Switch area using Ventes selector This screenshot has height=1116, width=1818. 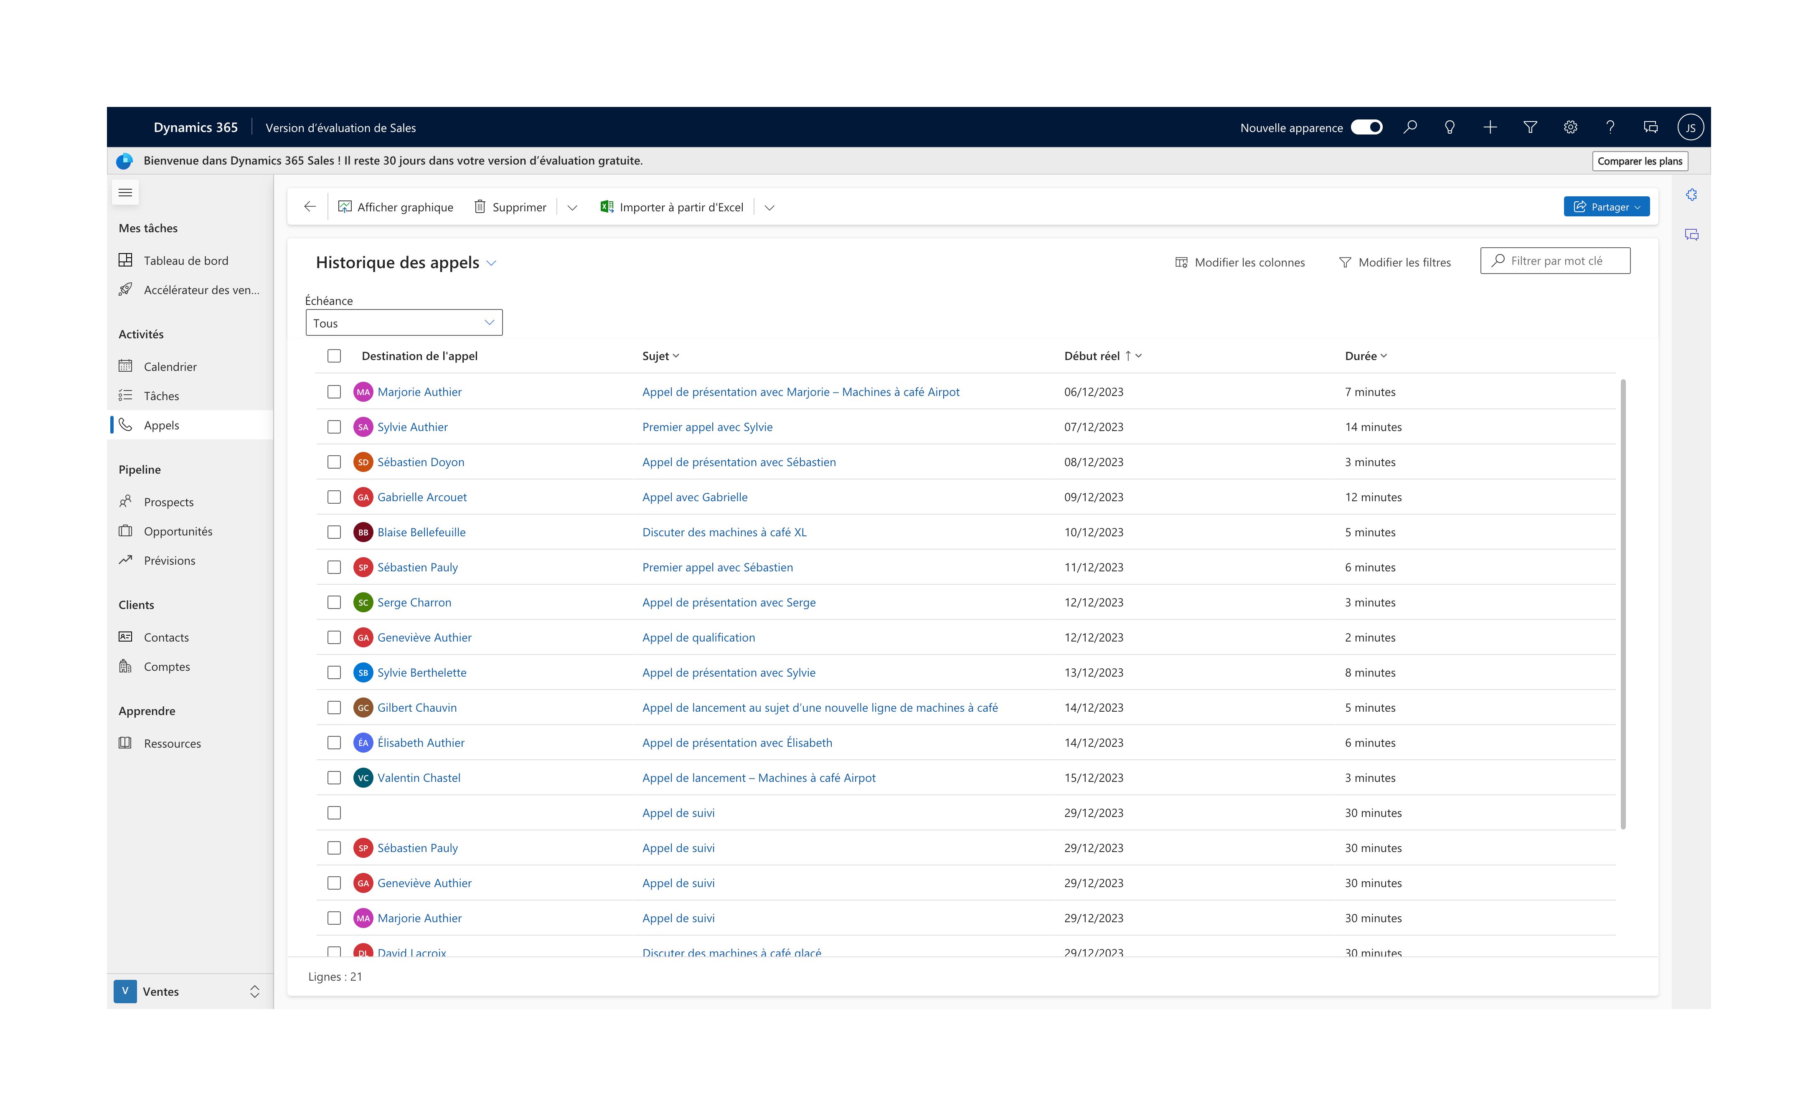(x=190, y=991)
